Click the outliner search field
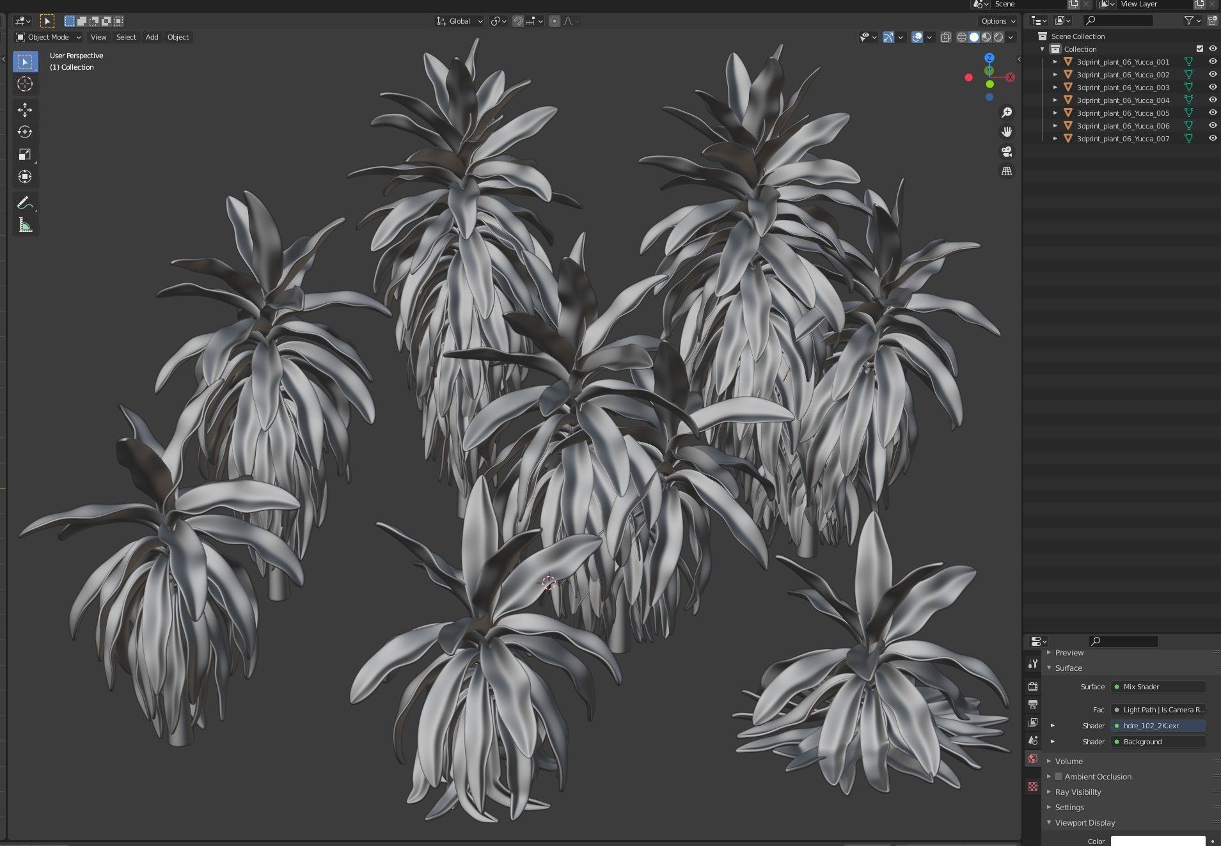The width and height of the screenshot is (1221, 846). 1118,21
